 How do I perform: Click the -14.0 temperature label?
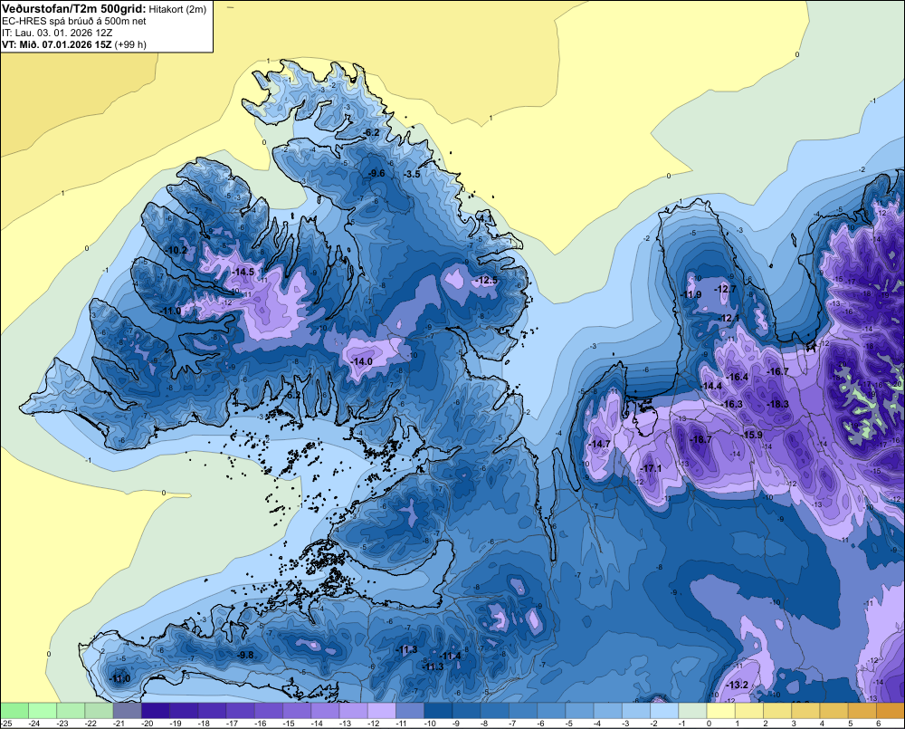[x=361, y=361]
